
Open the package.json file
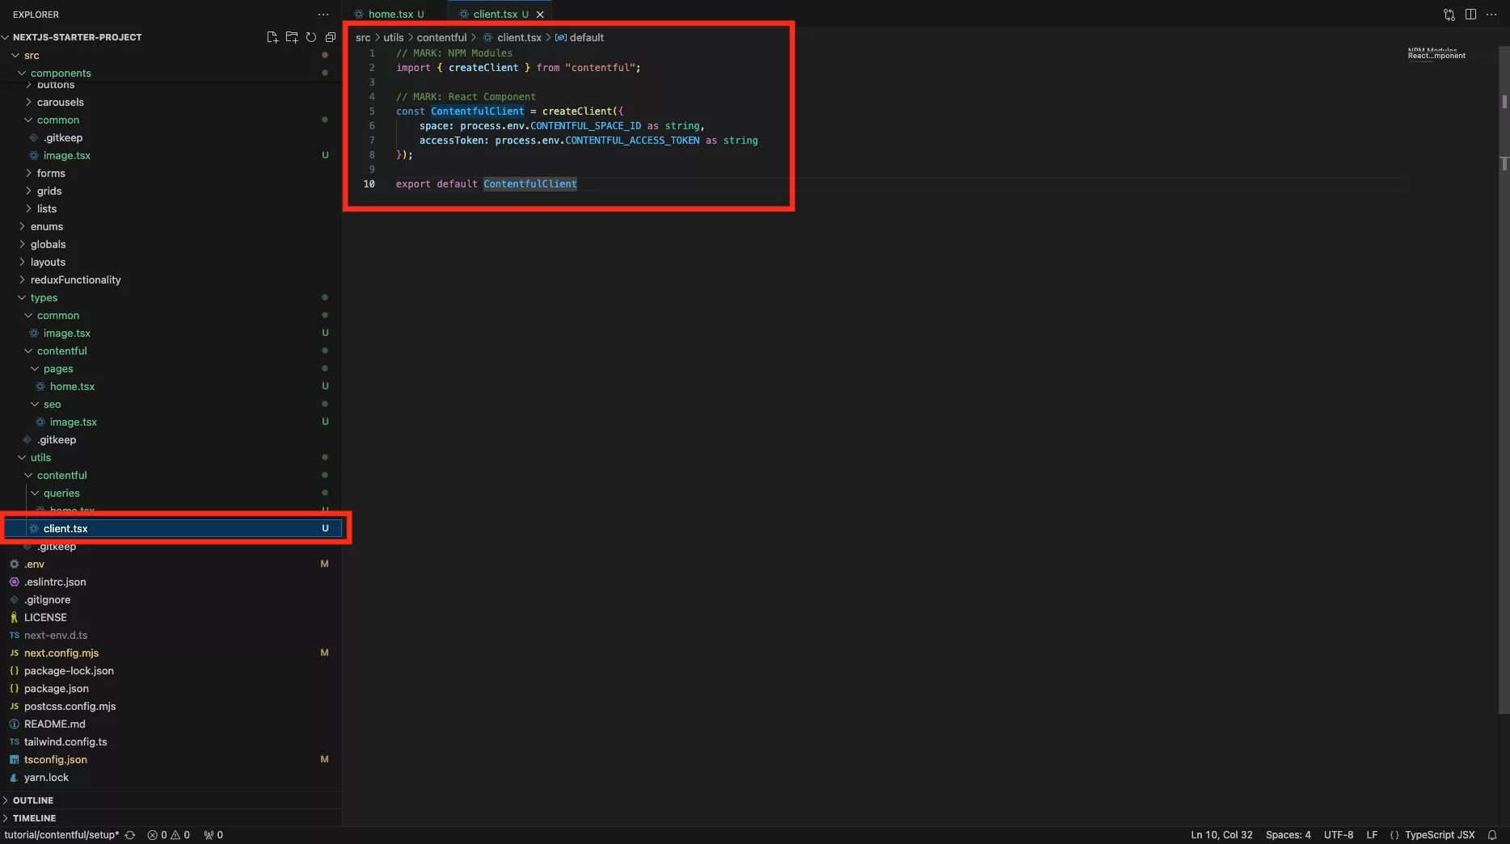(57, 689)
